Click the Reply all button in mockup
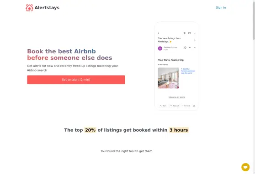Image resolution: width=255 pixels, height=174 pixels. click(175, 106)
